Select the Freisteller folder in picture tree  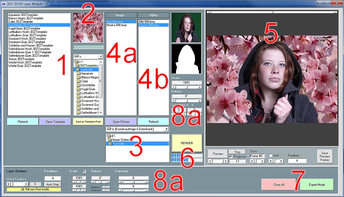tap(119, 143)
